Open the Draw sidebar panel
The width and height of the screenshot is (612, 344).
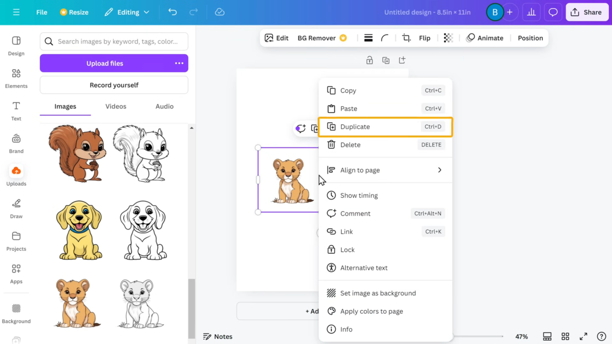[x=16, y=209]
